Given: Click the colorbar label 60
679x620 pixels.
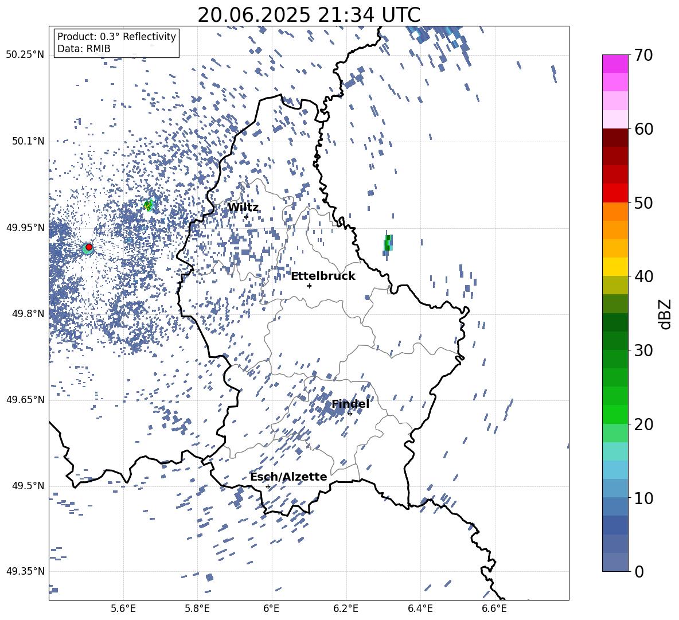Looking at the screenshot, I should (643, 129).
